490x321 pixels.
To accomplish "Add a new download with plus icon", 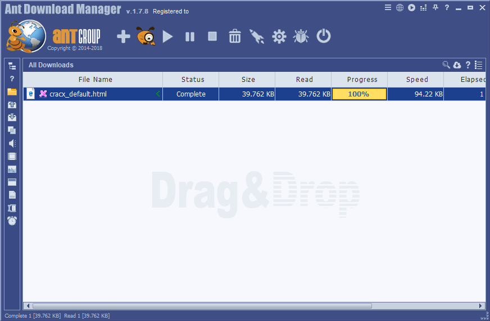I will coord(124,36).
